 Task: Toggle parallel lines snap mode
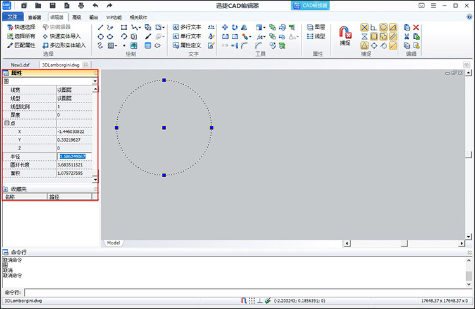[393, 37]
